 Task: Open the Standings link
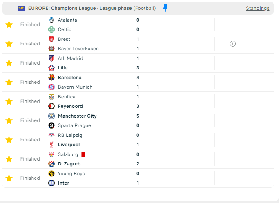click(257, 8)
